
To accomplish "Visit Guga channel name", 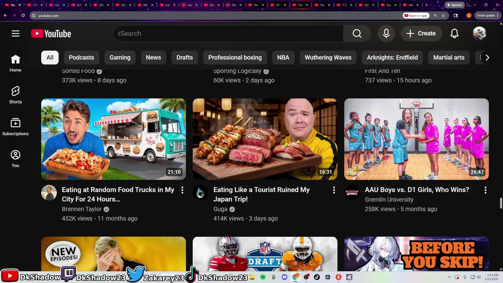I will click(220, 209).
